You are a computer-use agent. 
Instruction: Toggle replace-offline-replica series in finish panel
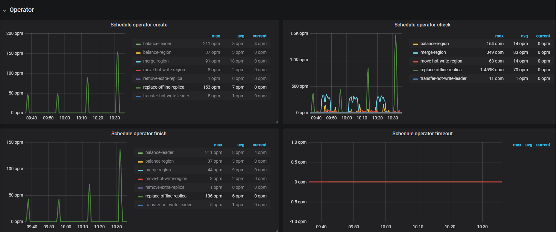tap(166, 196)
